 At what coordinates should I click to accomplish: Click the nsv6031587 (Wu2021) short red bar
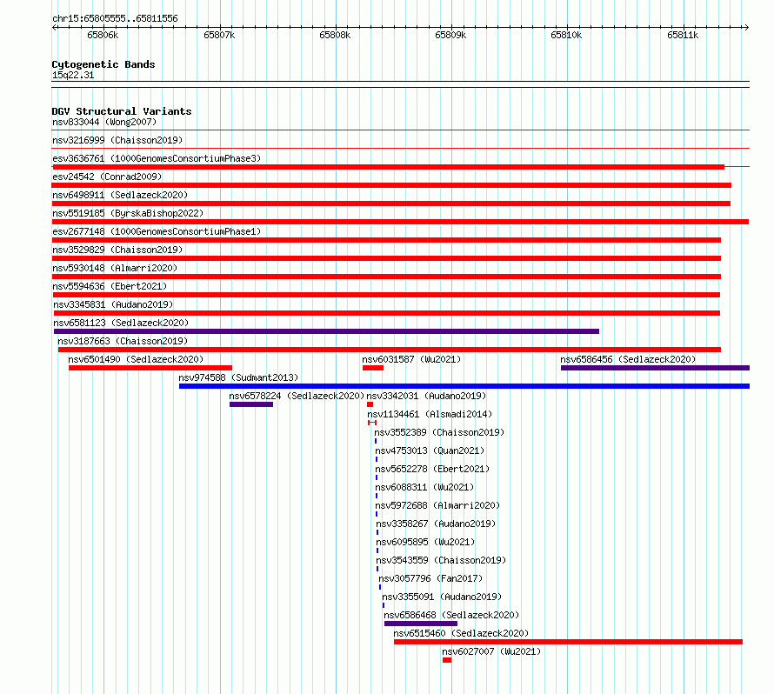point(373,368)
